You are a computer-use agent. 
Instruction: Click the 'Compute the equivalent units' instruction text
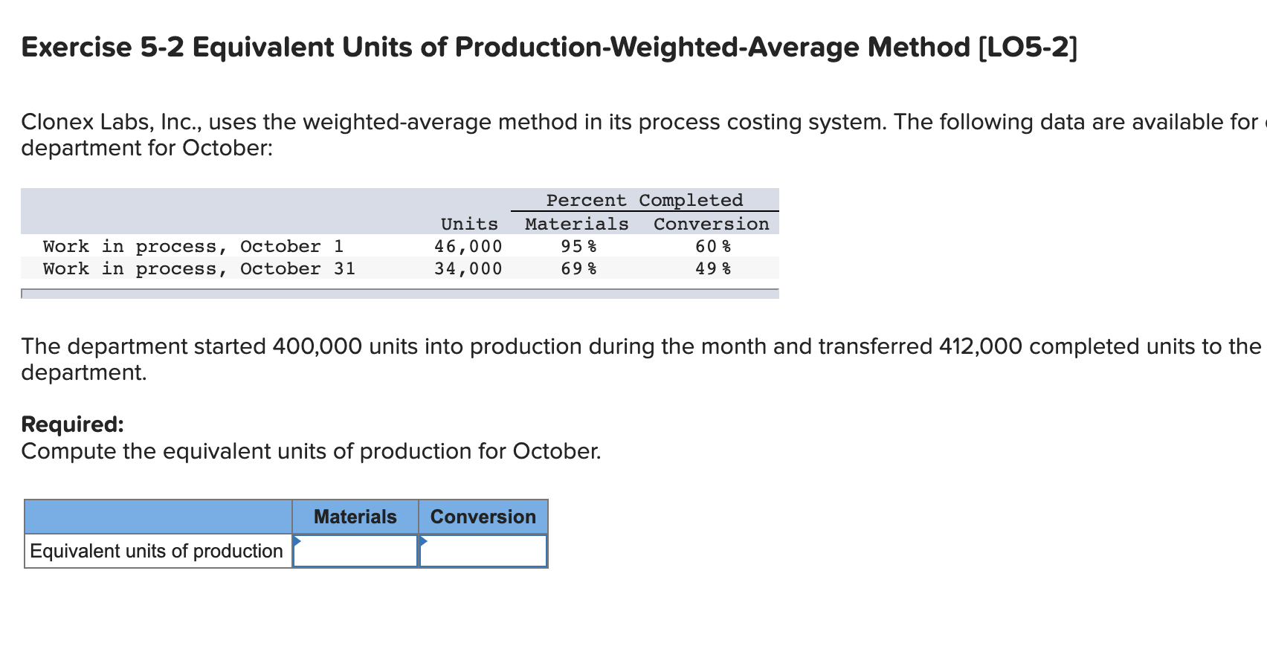tap(311, 451)
